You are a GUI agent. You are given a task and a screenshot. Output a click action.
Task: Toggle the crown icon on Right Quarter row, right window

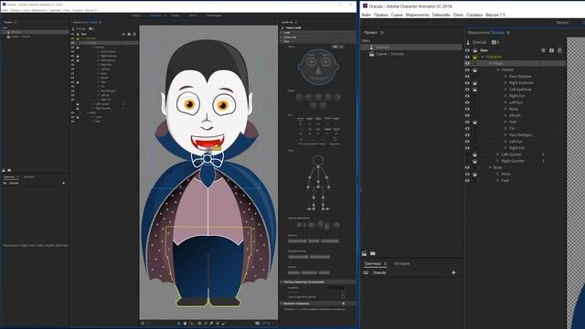(x=475, y=161)
